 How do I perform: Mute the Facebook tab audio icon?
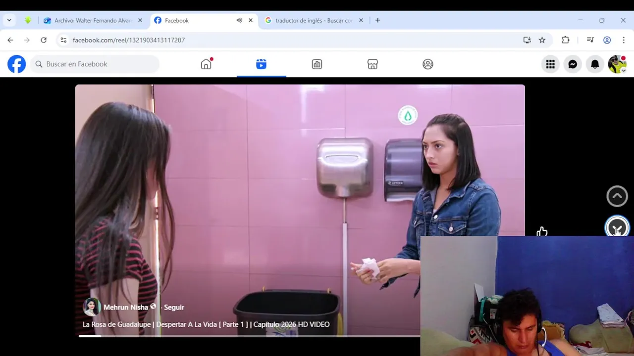(x=239, y=20)
